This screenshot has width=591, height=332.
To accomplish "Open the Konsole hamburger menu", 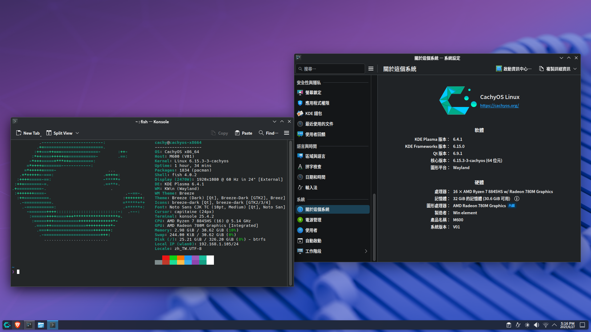I will tap(287, 133).
